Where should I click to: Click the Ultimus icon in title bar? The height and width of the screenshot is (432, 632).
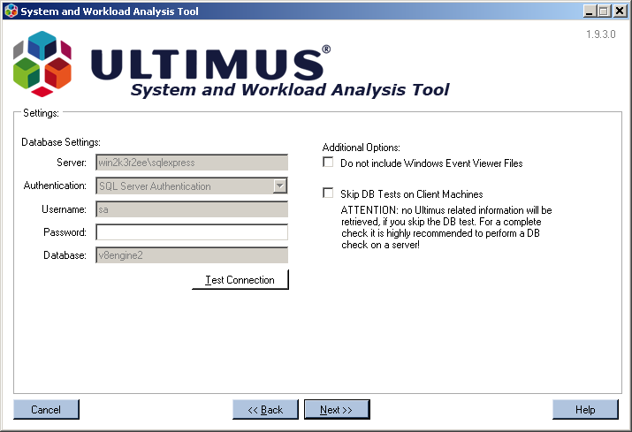click(x=11, y=11)
